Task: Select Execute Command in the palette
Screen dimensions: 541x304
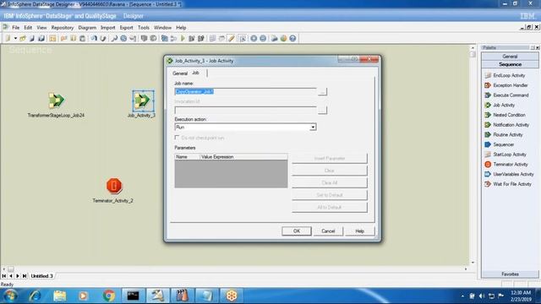Action: [507, 95]
